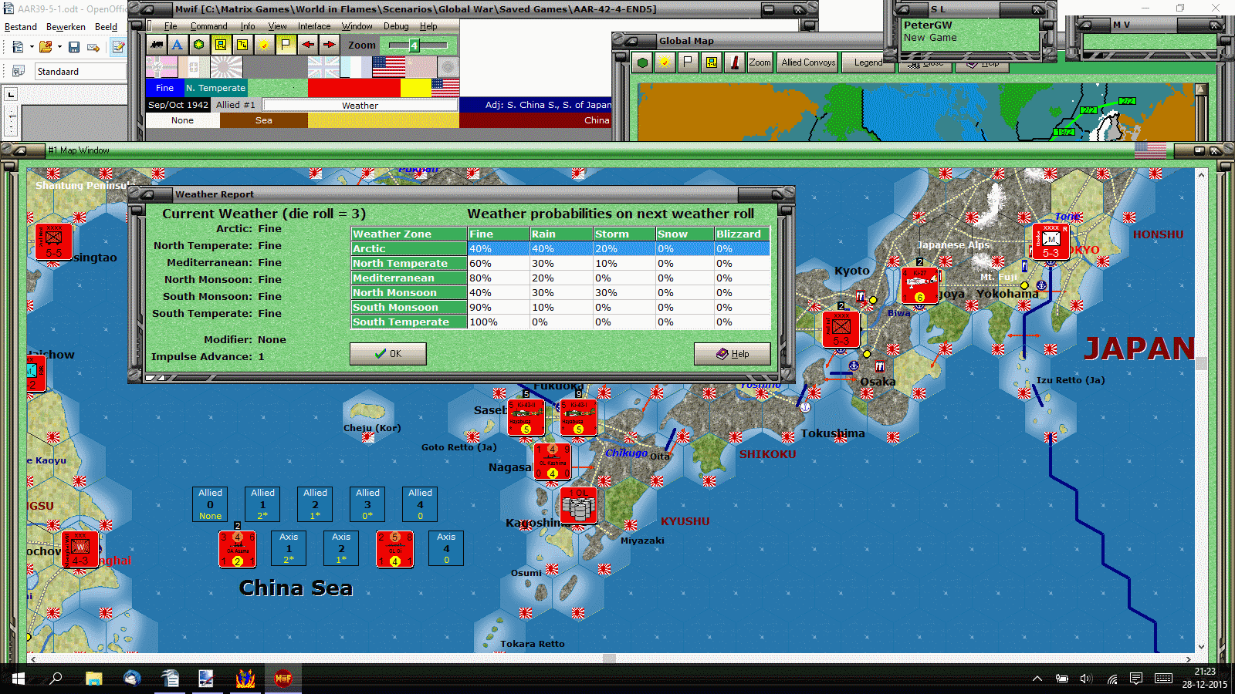The height and width of the screenshot is (694, 1235).
Task: Click the Zoom button in Global Map
Action: click(760, 62)
